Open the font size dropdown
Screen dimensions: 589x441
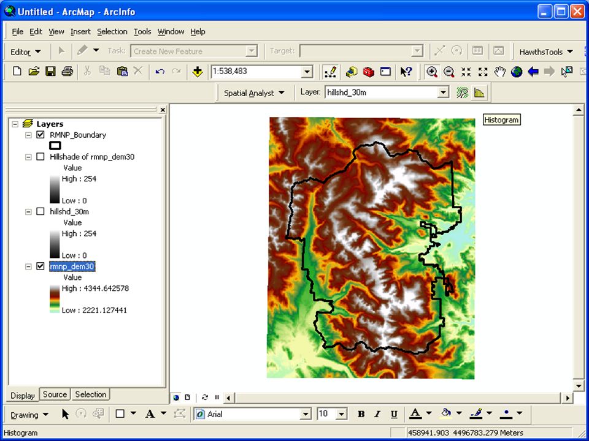[341, 414]
